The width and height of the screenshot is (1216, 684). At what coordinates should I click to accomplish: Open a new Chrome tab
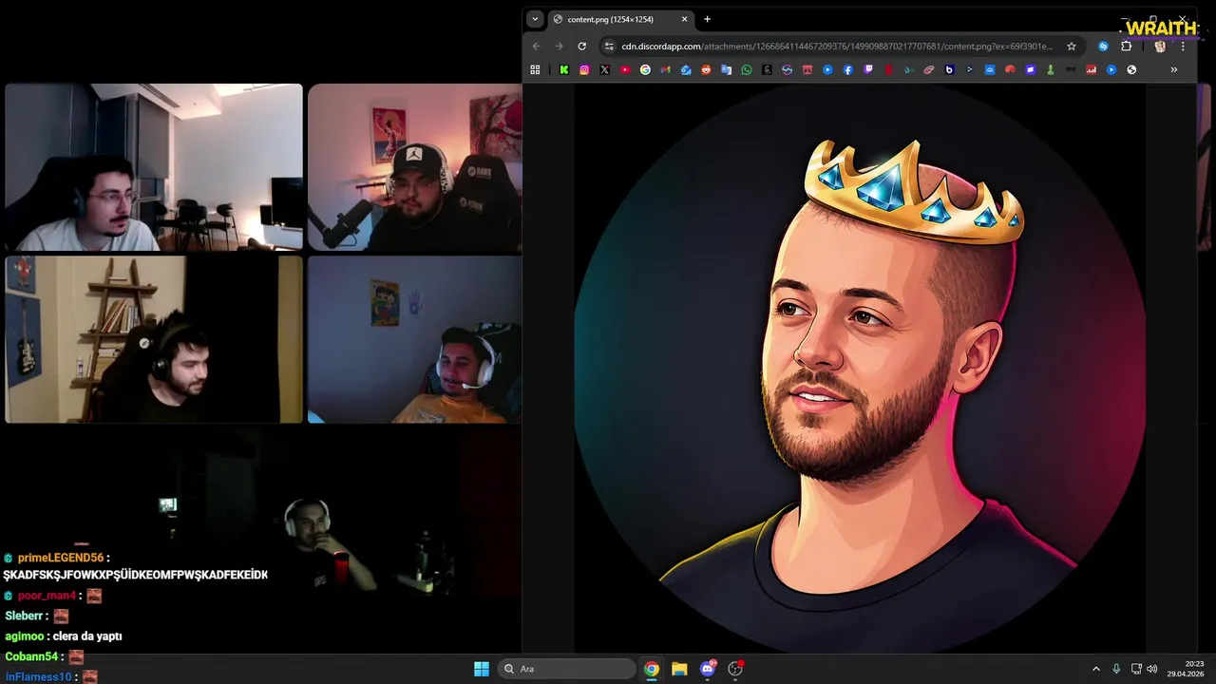point(707,19)
